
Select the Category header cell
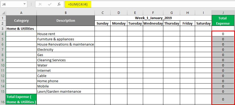21,21
